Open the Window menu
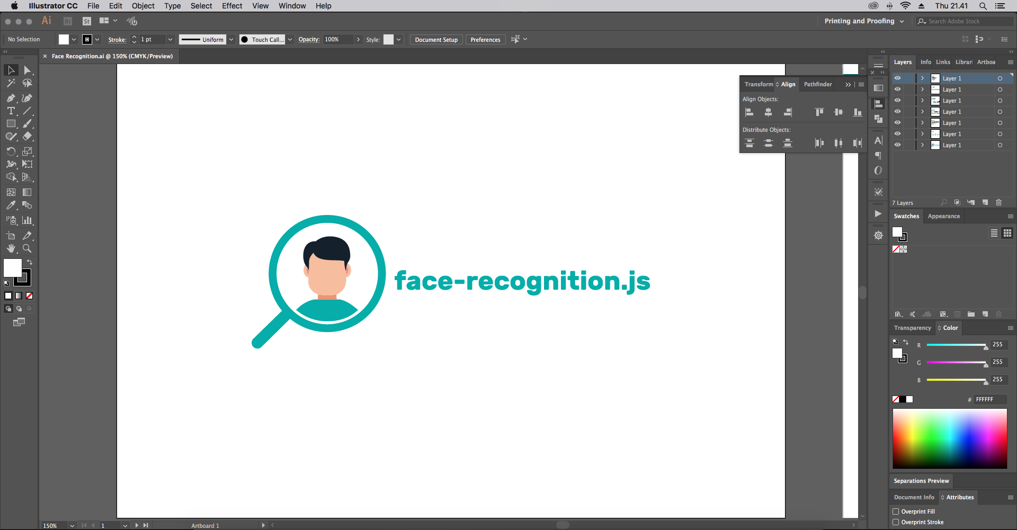The image size is (1017, 530). point(292,6)
